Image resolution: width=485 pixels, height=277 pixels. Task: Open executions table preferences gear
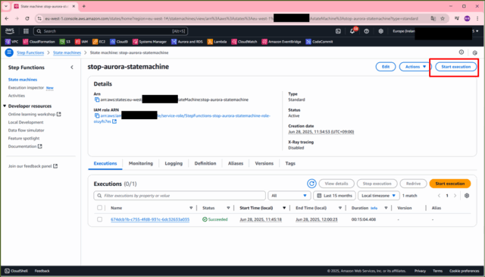(467, 196)
